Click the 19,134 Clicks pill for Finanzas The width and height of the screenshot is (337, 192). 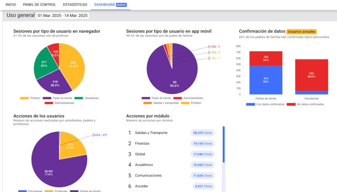(203, 144)
